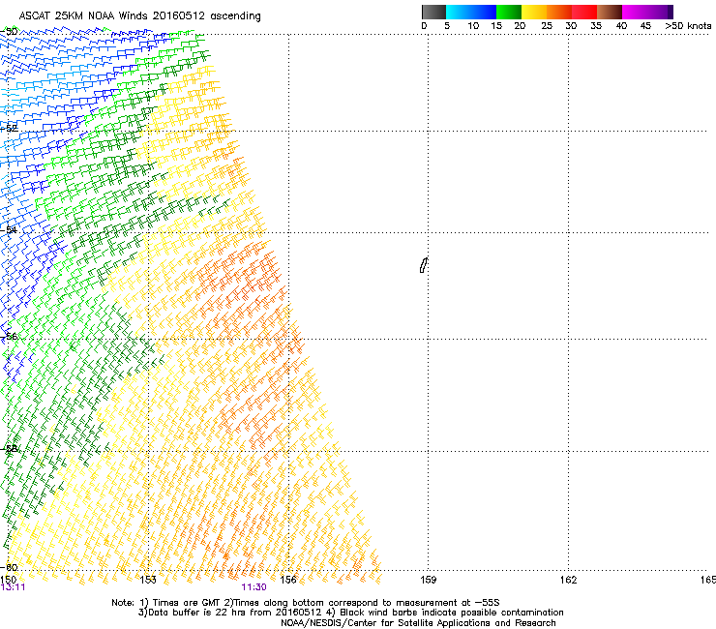This screenshot has width=716, height=629.
Task: Click the purple 45-50 knots legend segment
Action: pos(660,12)
